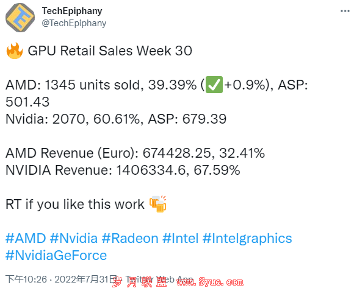Click the clinking beer mugs emoji
Screen dimensions: 354x288
[x=158, y=204]
